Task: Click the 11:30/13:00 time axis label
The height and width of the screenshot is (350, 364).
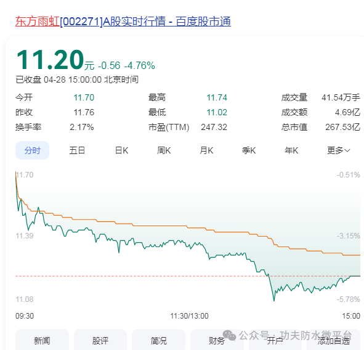Action: tap(190, 316)
